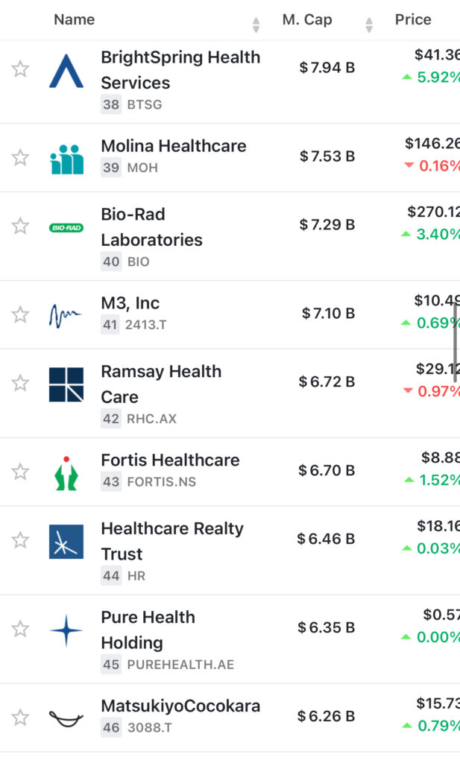This screenshot has height=763, width=460.
Task: Click the M3, Inc logo icon
Action: point(66,316)
